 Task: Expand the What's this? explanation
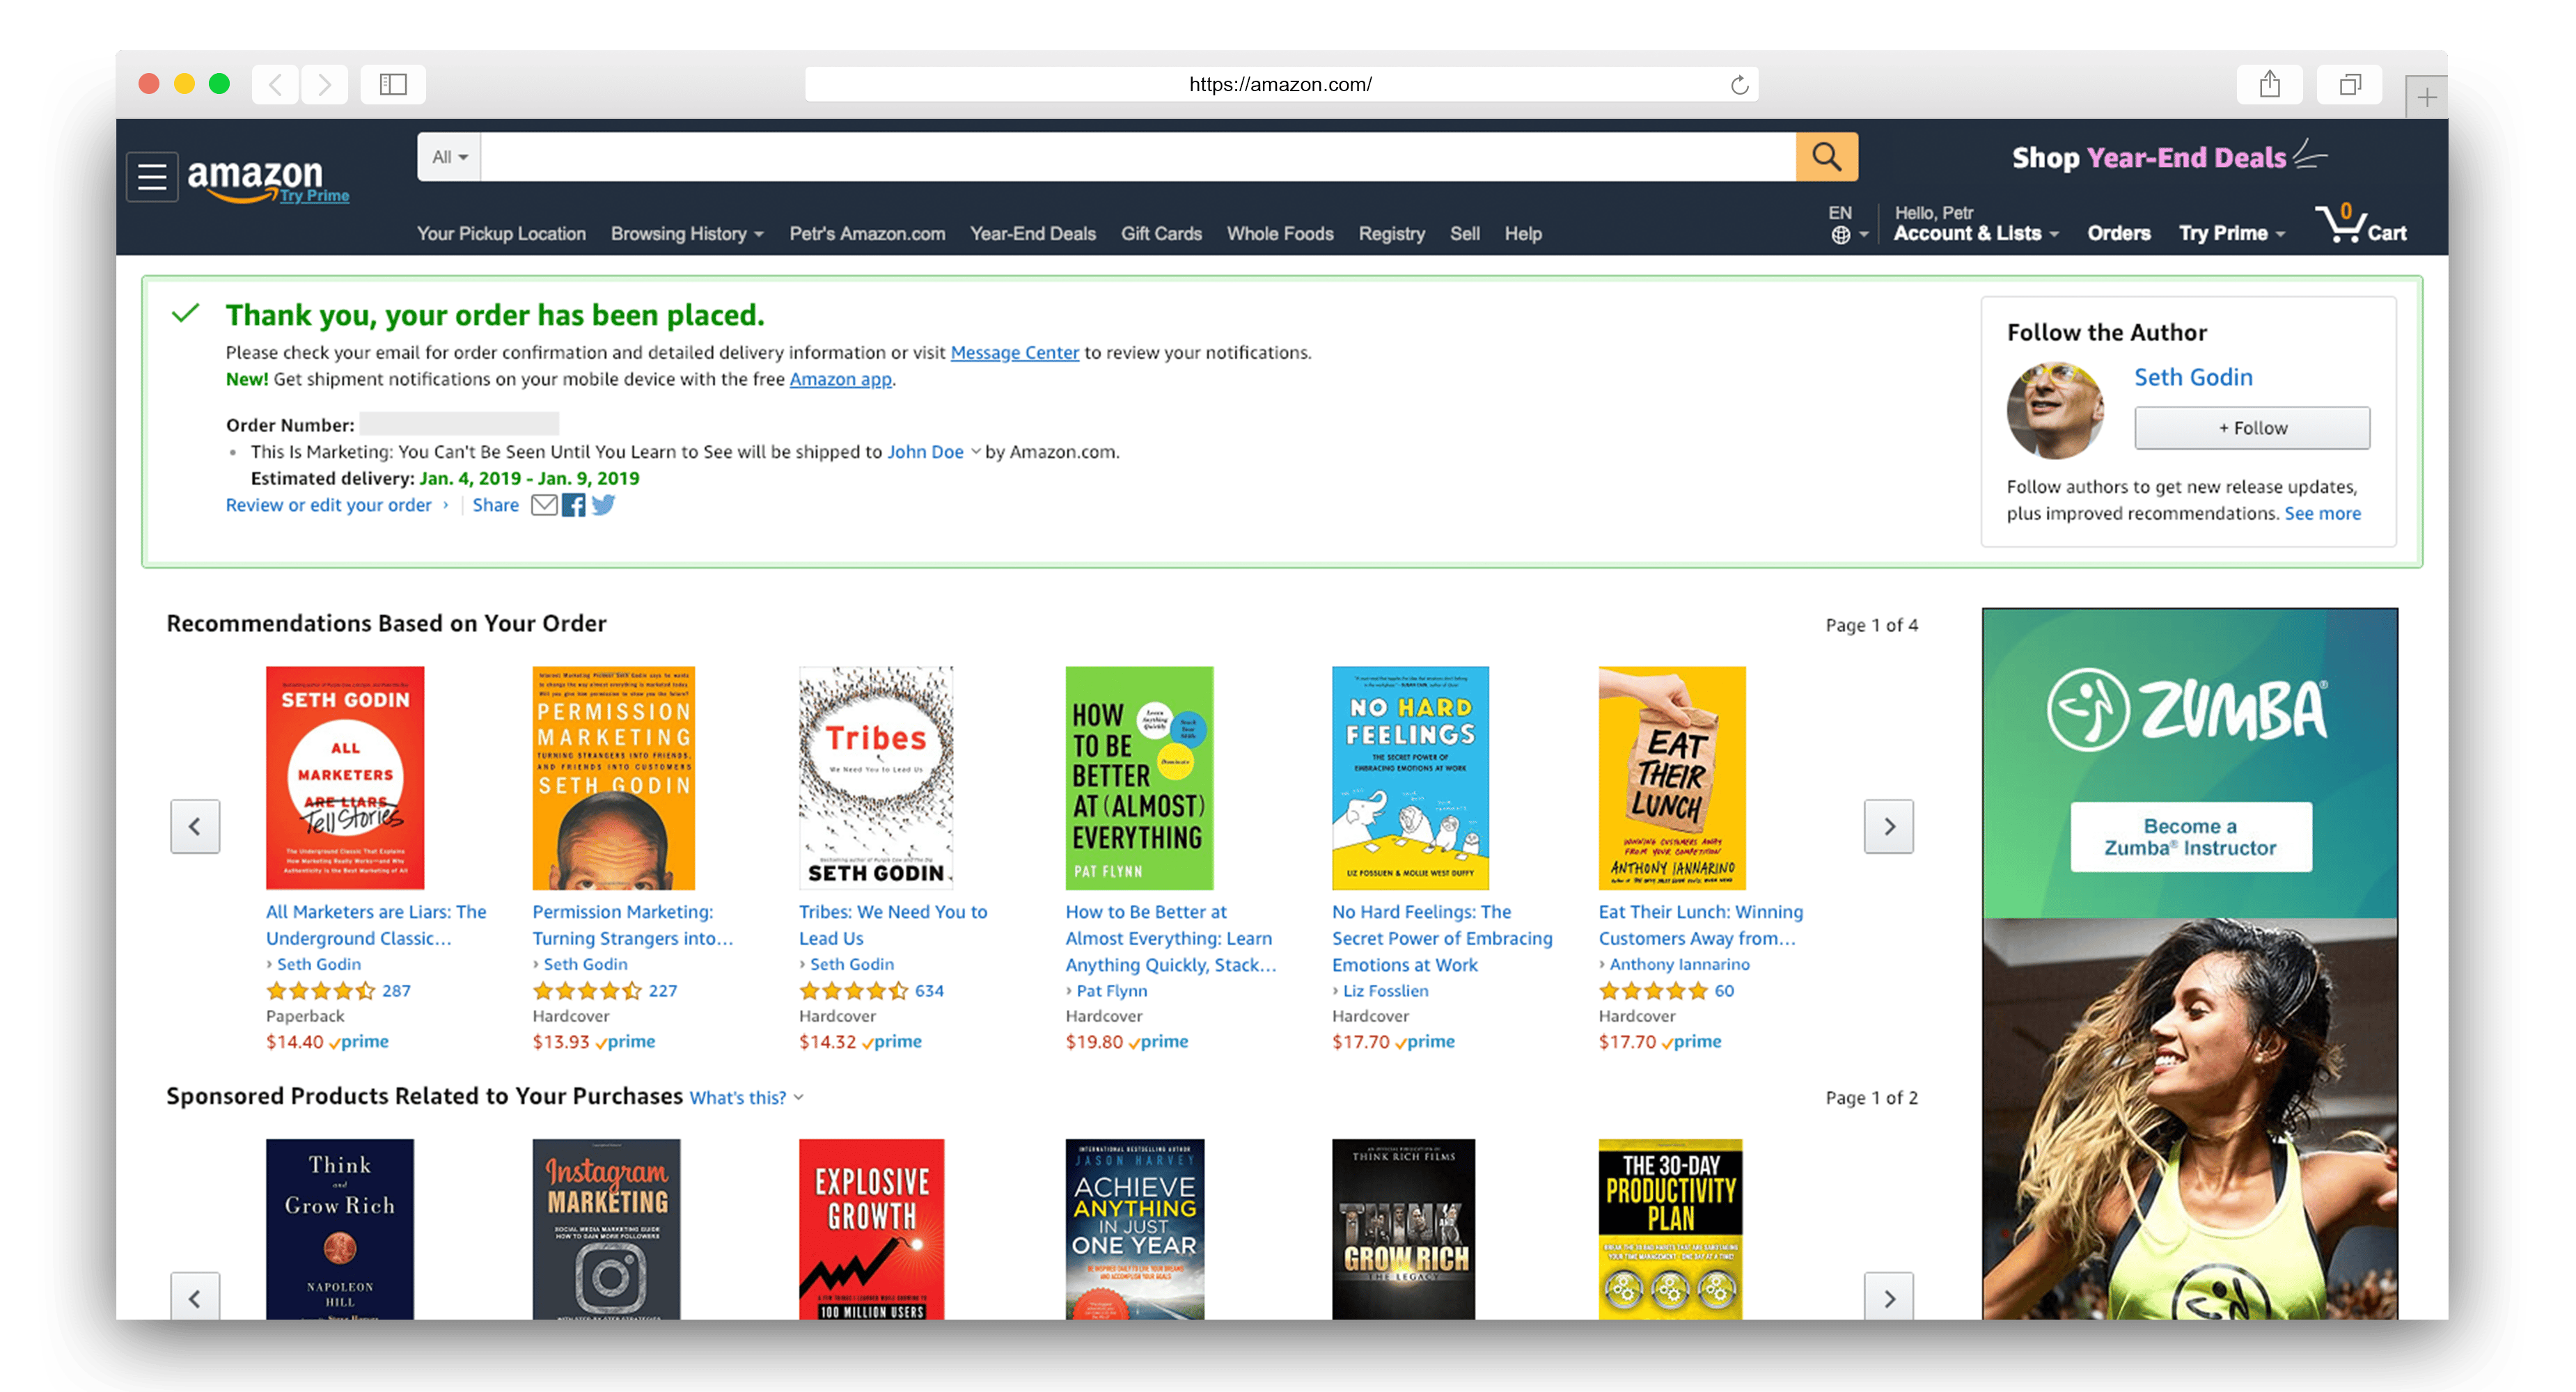(x=747, y=1098)
